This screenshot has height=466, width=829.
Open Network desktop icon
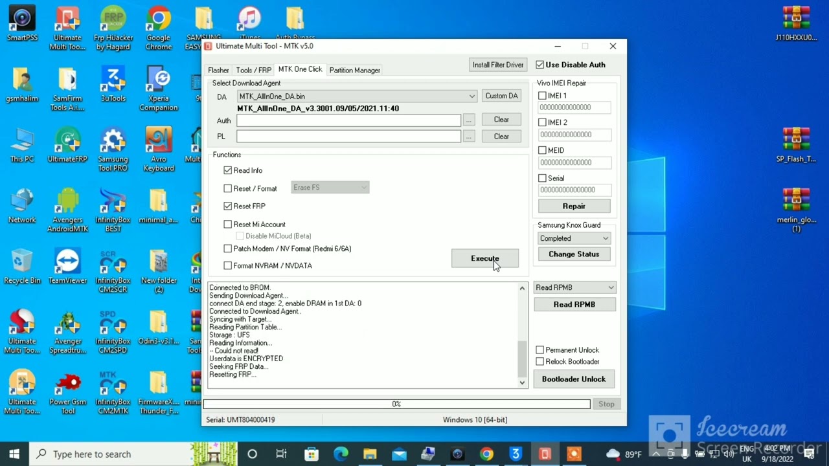pos(22,206)
